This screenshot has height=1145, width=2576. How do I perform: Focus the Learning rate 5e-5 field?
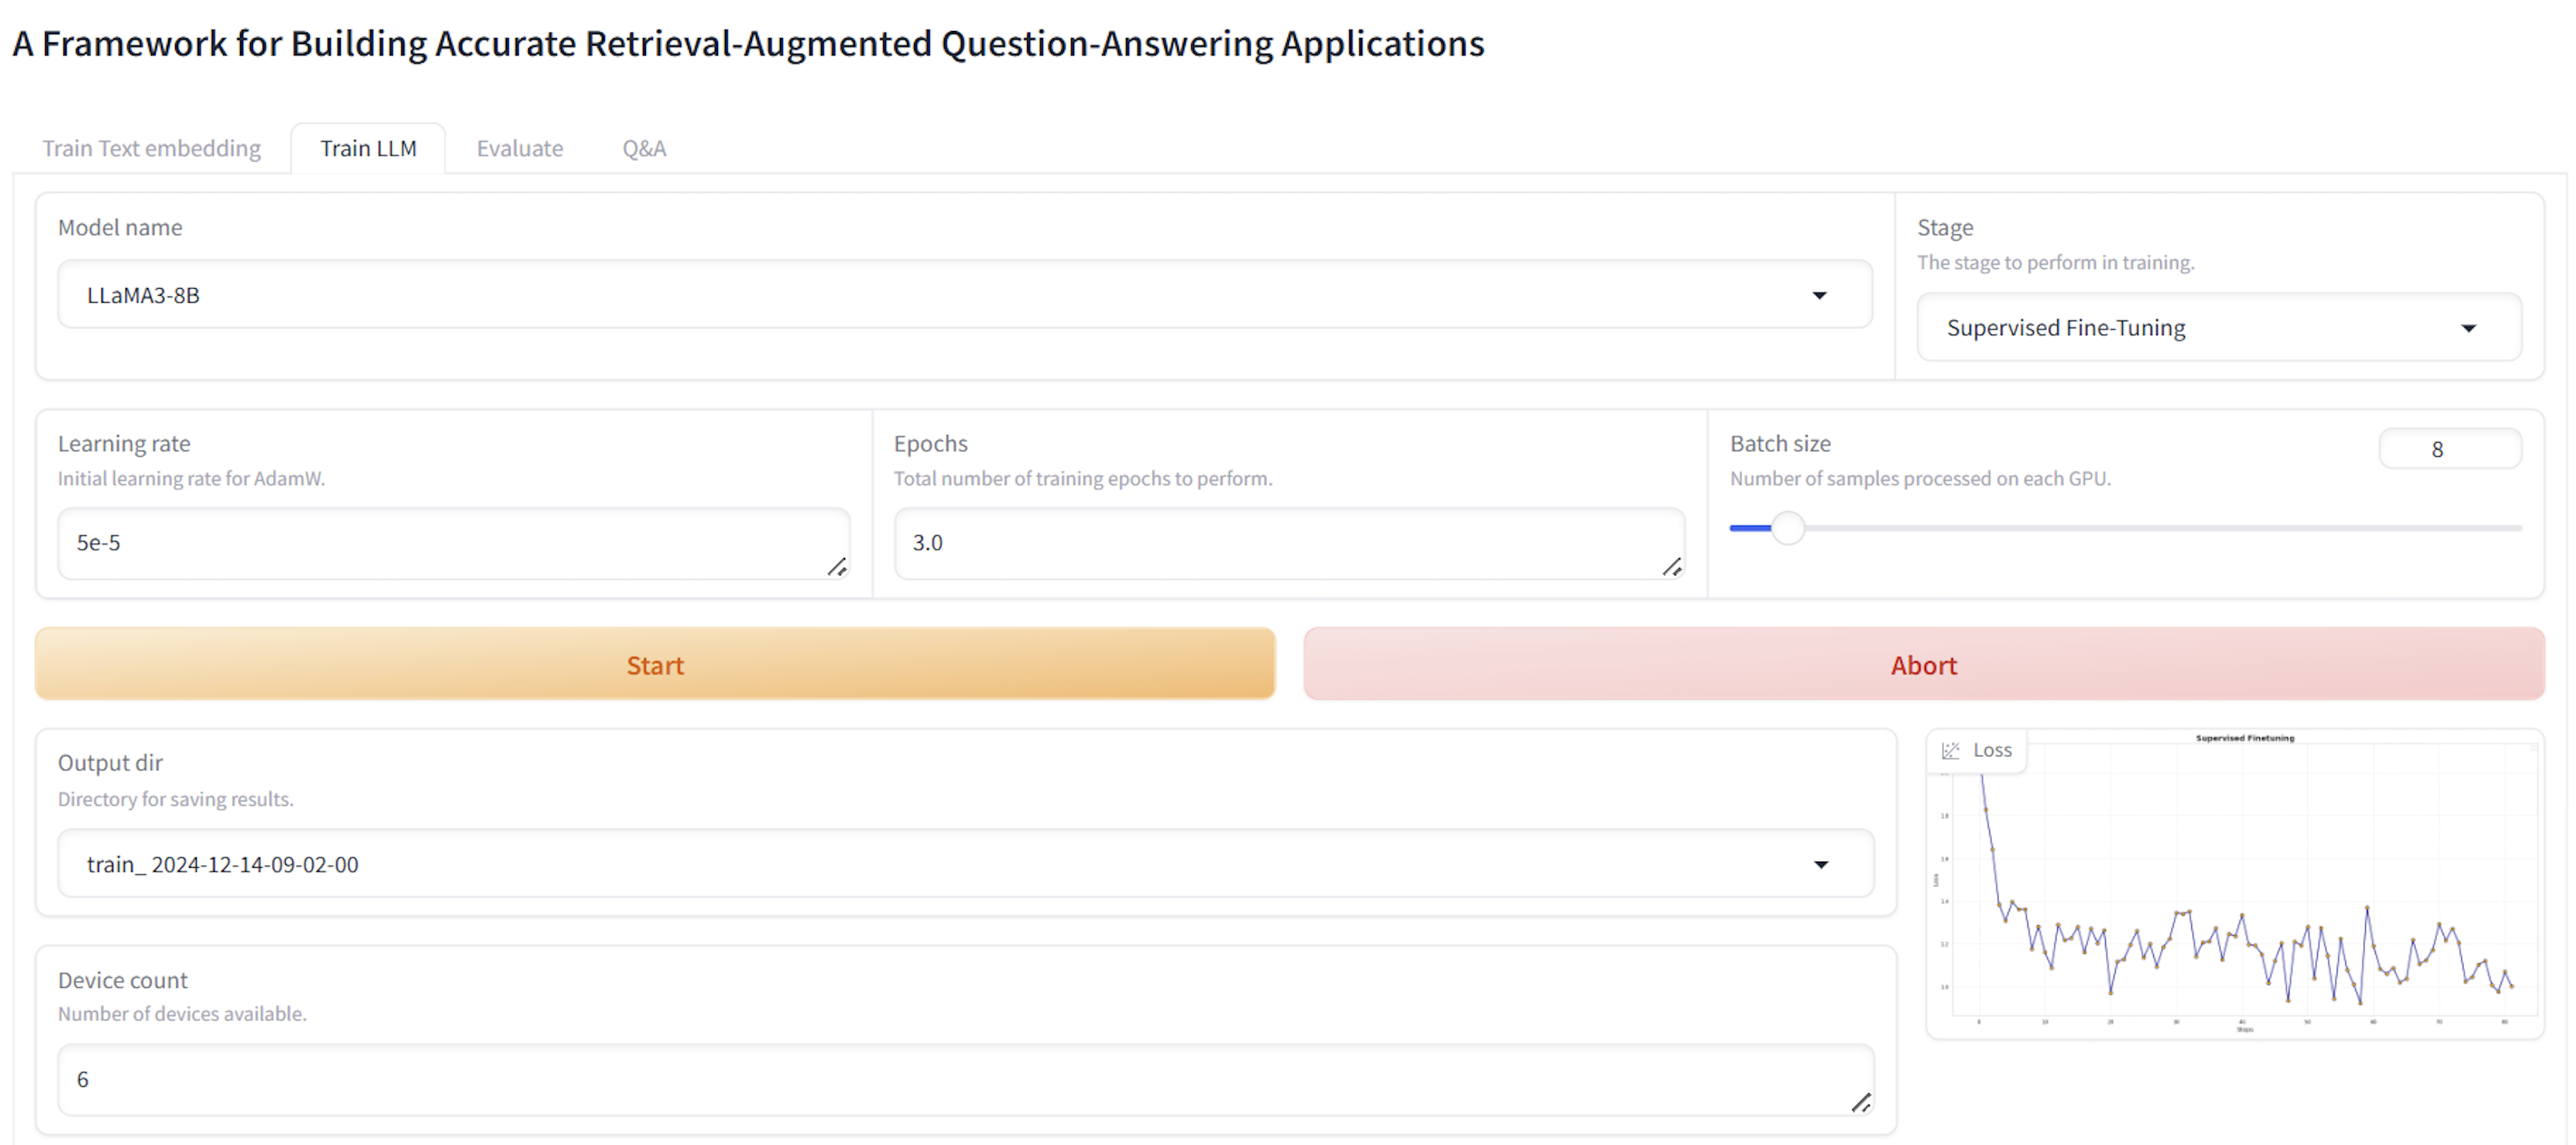tap(440, 543)
